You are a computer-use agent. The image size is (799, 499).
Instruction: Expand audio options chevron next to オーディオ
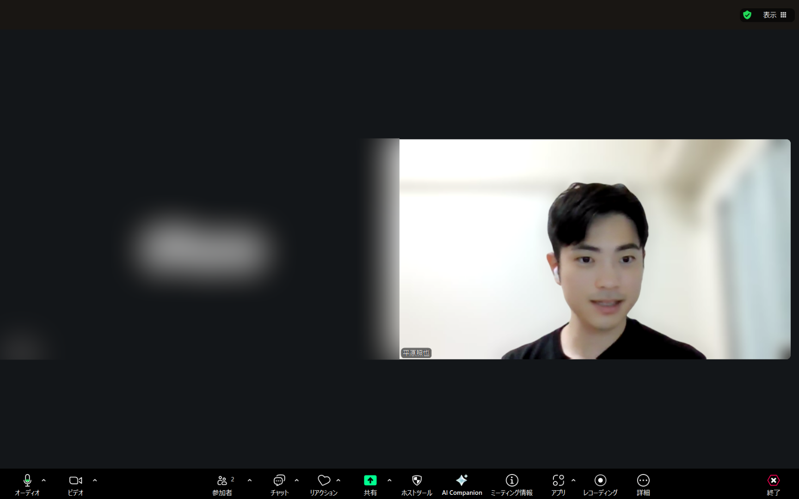(x=43, y=481)
